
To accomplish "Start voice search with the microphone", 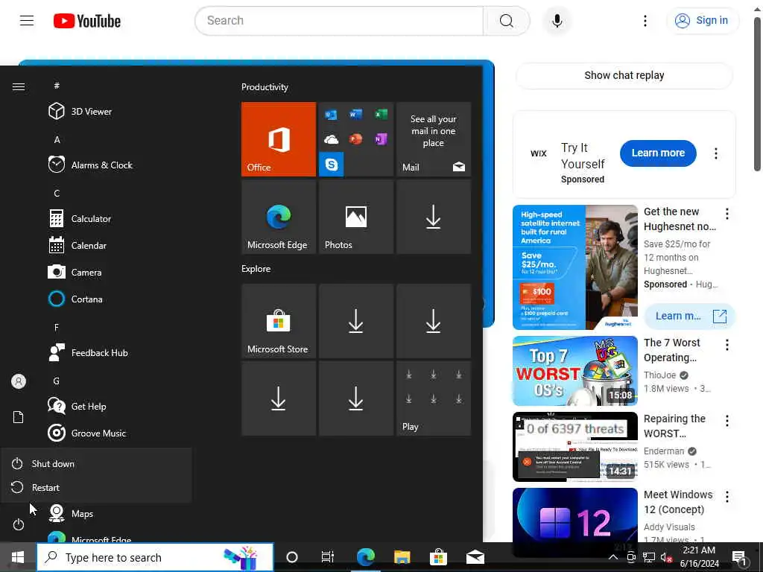I will pos(557,20).
